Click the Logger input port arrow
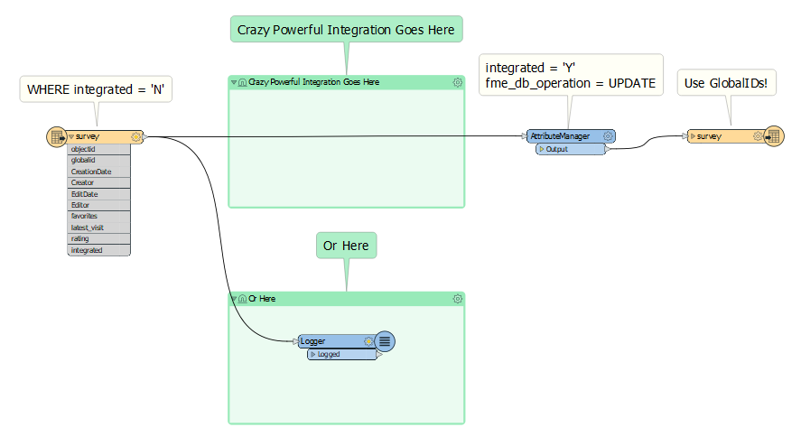This screenshot has width=801, height=446. [296, 341]
